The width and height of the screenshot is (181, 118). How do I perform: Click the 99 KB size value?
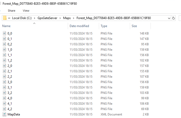click(x=145, y=98)
